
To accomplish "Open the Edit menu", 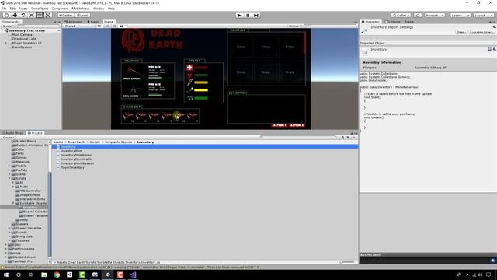I will click(12, 9).
